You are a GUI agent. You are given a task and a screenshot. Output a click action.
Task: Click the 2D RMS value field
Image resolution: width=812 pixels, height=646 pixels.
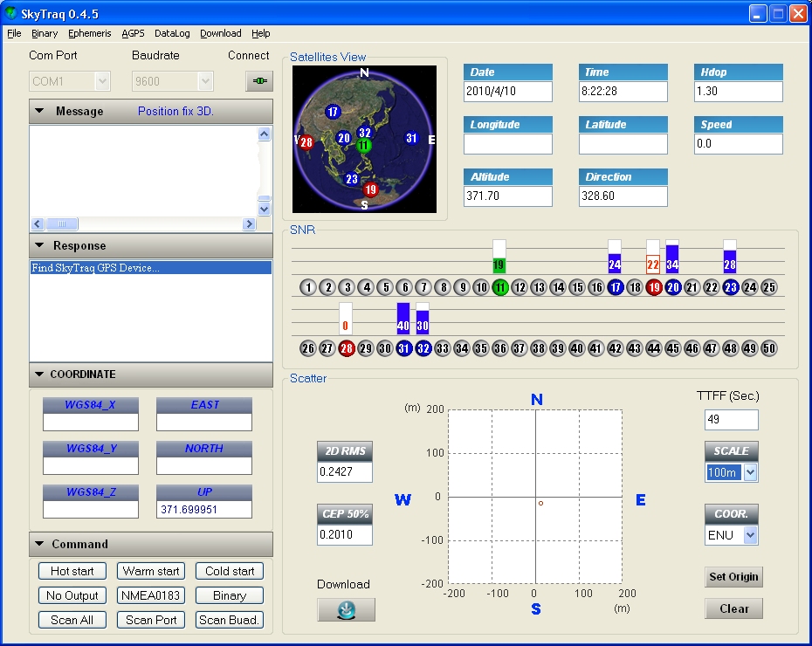(x=344, y=471)
